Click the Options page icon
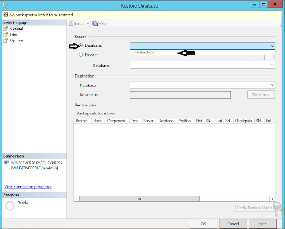The image size is (285, 229). [x=6, y=40]
